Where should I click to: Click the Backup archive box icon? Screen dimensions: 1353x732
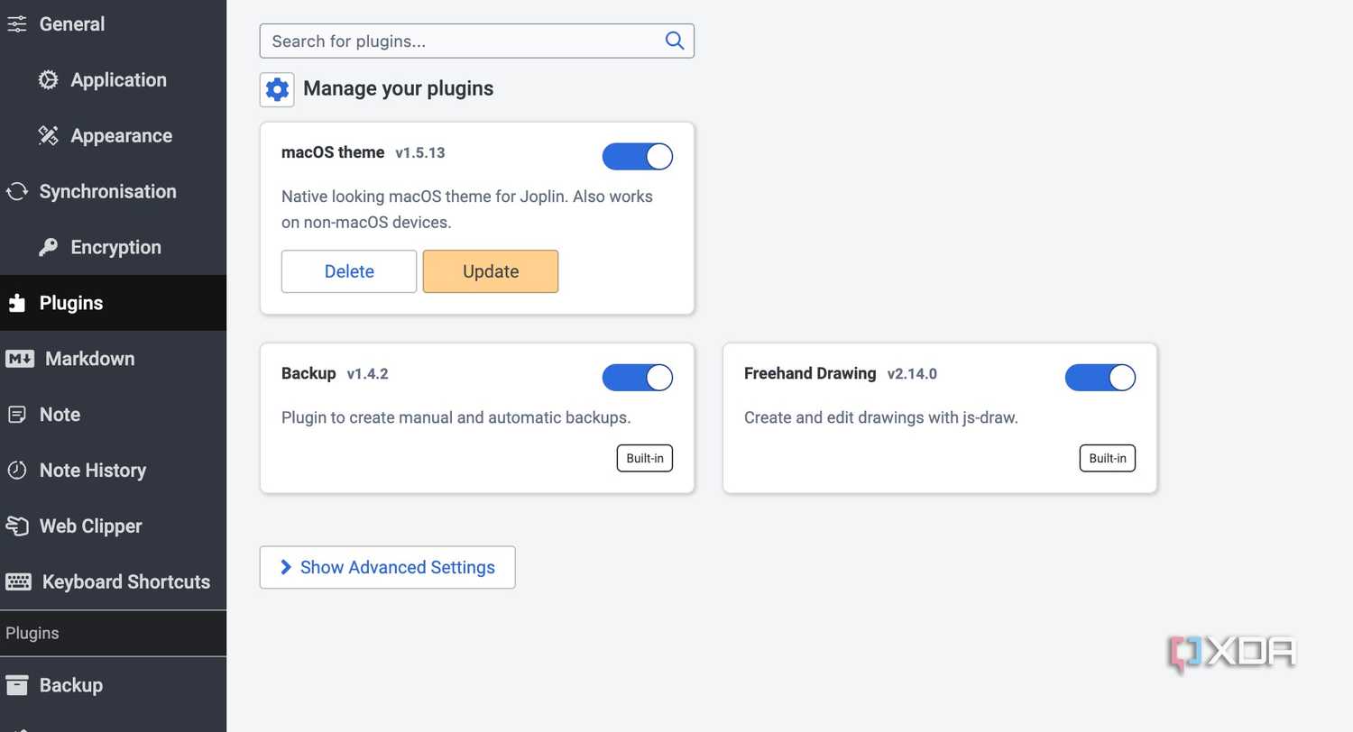(16, 685)
